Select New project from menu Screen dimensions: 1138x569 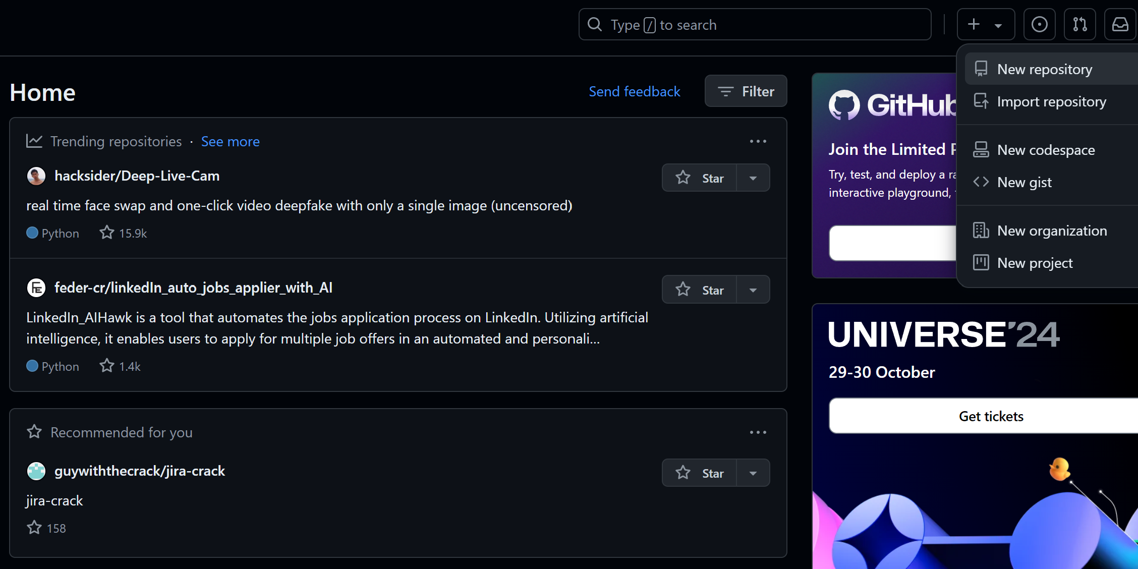(x=1051, y=262)
